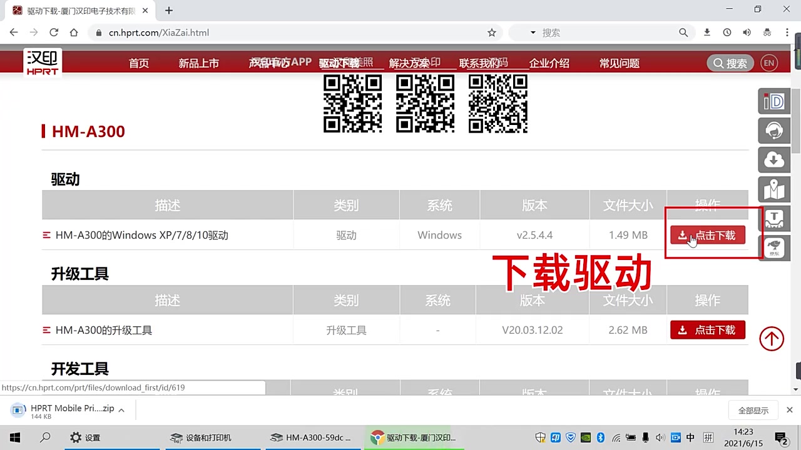Viewport: 801px width, 450px height.
Task: Open the 企业介绍 navigation item
Action: [549, 63]
